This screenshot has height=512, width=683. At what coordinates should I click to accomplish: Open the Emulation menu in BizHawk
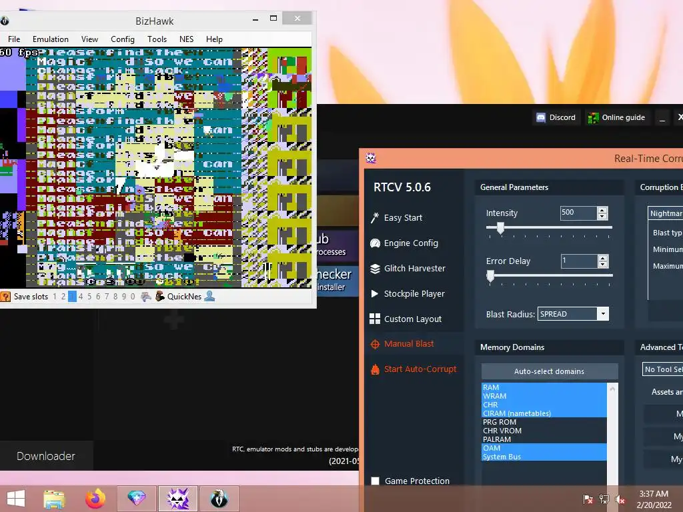pyautogui.click(x=51, y=39)
